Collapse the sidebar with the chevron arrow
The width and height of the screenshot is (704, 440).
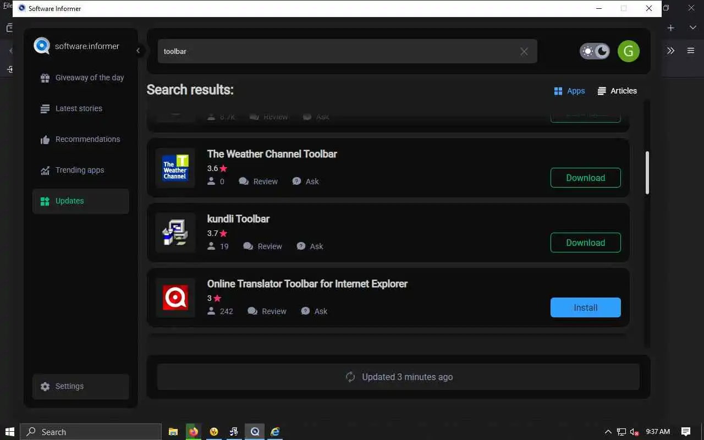point(138,51)
